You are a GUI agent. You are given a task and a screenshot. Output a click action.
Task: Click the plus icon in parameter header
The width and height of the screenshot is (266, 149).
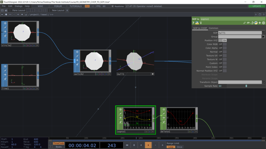260,23
